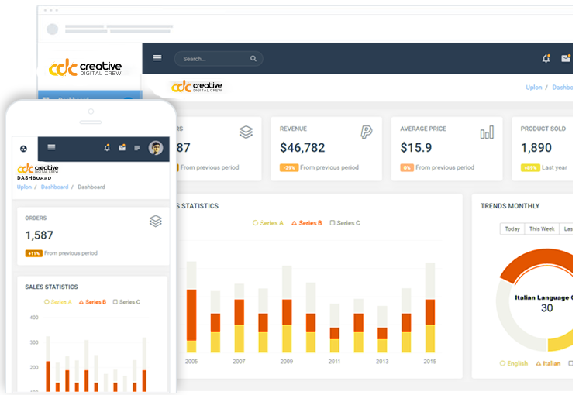The width and height of the screenshot is (579, 395).
Task: Toggle Series A legend in desktop chart
Action: tap(267, 223)
